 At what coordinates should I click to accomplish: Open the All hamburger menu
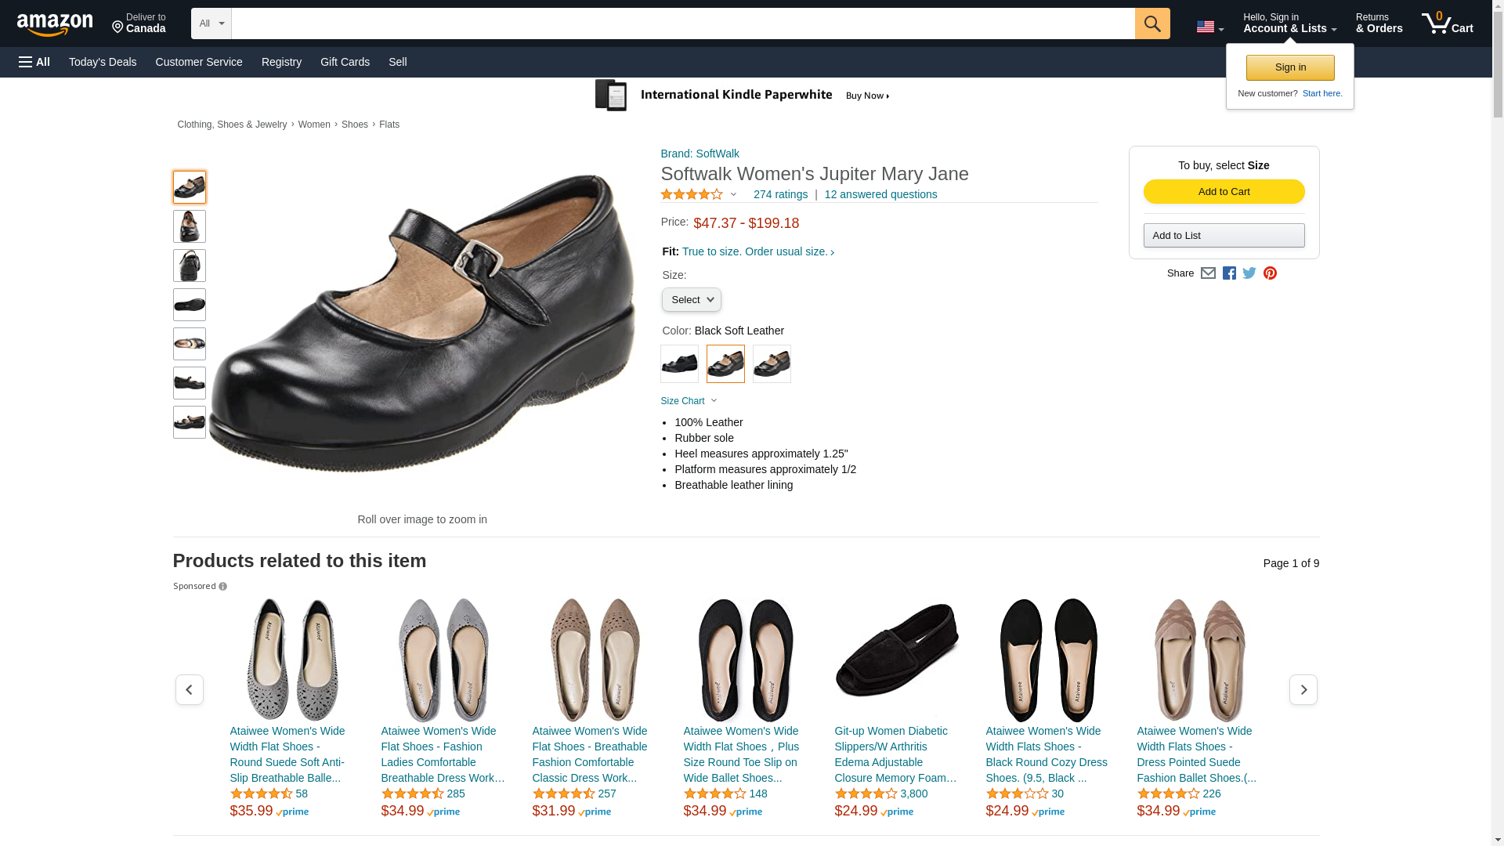[x=34, y=62]
